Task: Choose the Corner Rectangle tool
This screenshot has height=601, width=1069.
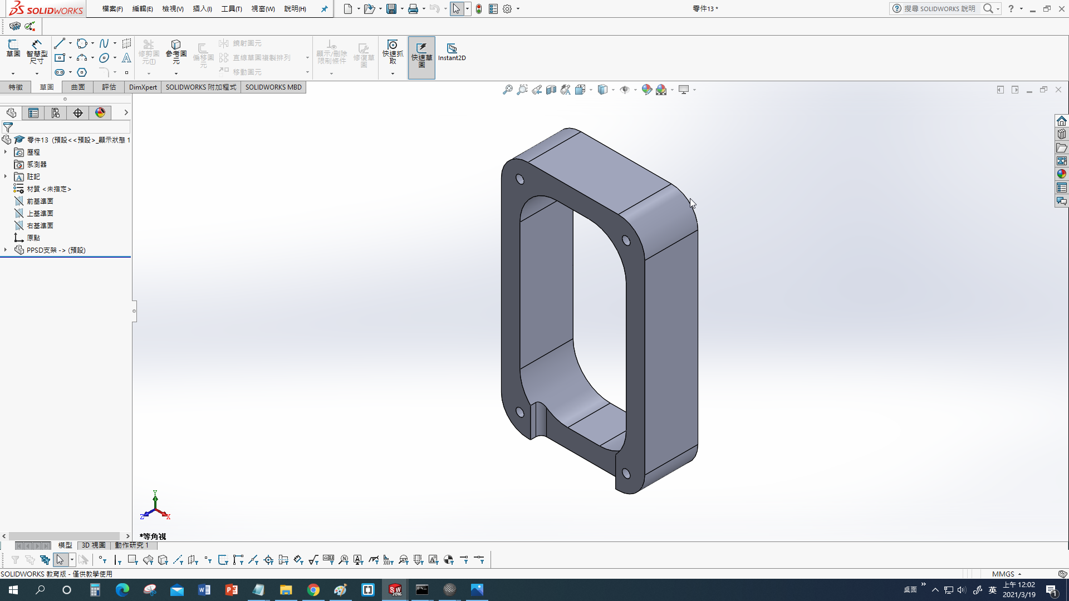Action: pos(60,58)
